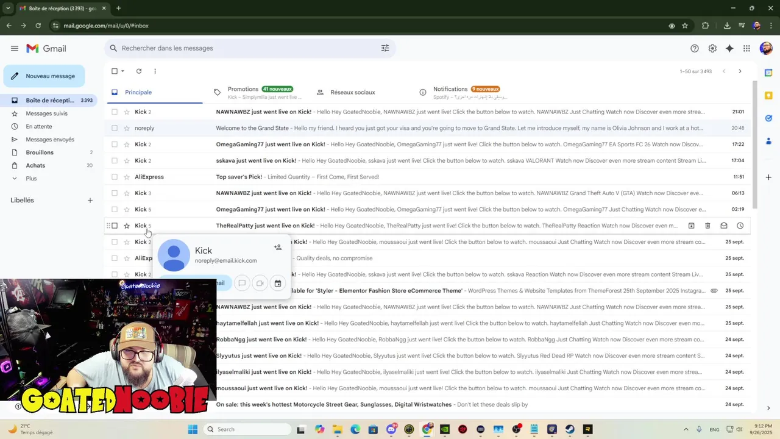Open Messages suivis folder
The width and height of the screenshot is (780, 439).
click(47, 113)
